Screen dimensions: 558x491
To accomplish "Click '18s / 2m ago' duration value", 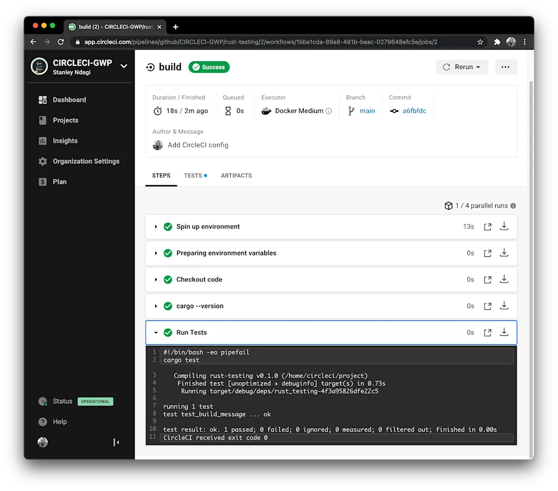I will (187, 111).
